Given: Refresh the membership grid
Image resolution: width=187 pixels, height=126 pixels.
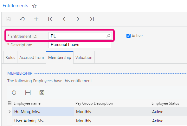Looking at the screenshot, I should 14,93.
